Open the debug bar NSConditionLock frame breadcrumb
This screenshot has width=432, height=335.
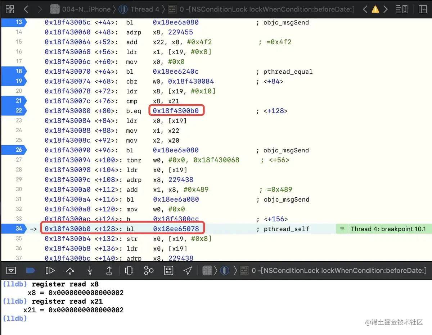pyautogui.click(x=333, y=270)
